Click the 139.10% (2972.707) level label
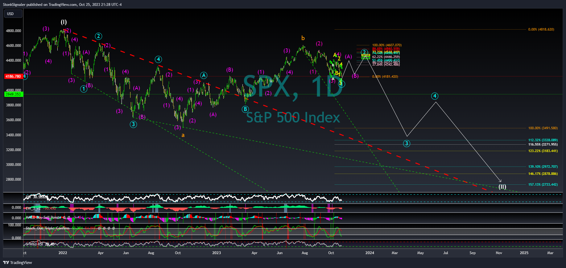Screen dimensions: 566x268 tap(543, 167)
